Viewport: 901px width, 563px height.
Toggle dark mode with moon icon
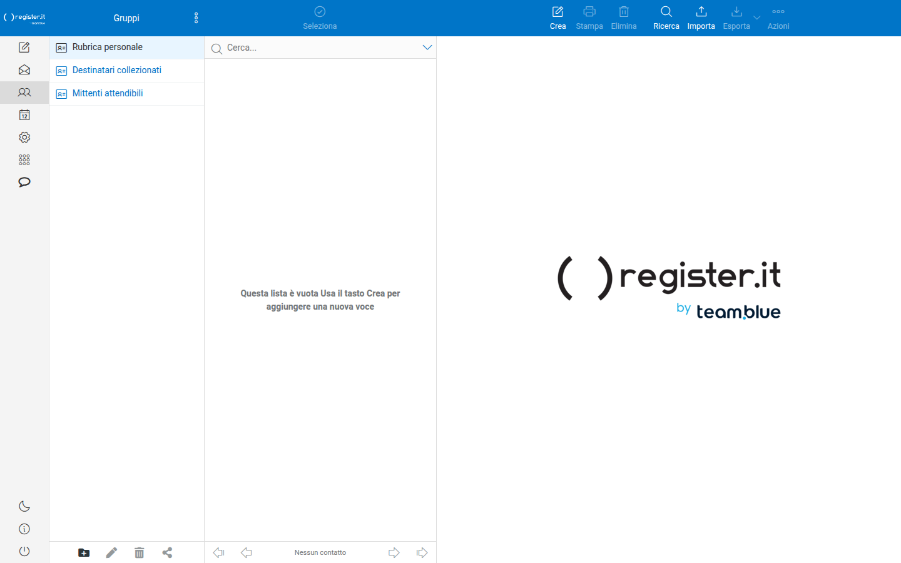click(x=24, y=507)
